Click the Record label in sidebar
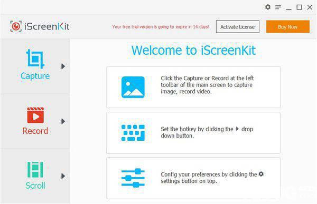This screenshot has width=317, height=204. click(x=35, y=131)
